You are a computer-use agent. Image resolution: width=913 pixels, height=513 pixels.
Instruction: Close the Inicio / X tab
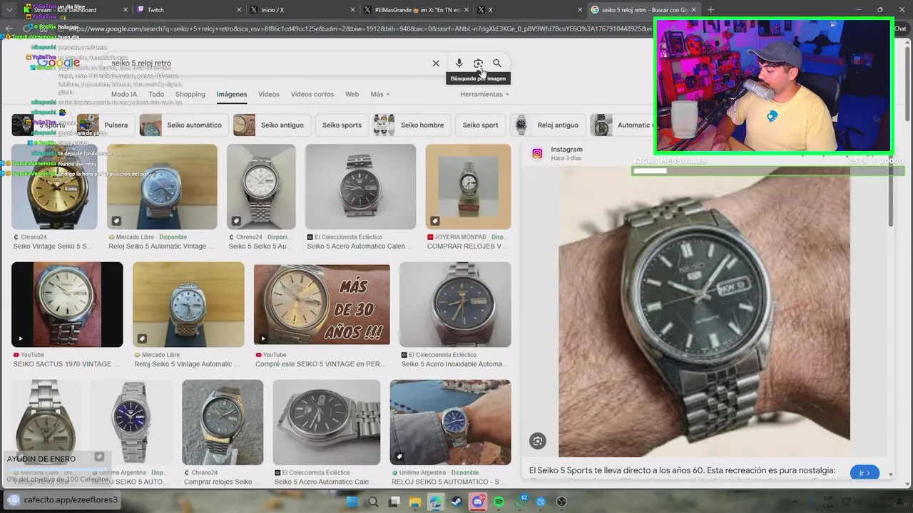click(x=352, y=10)
